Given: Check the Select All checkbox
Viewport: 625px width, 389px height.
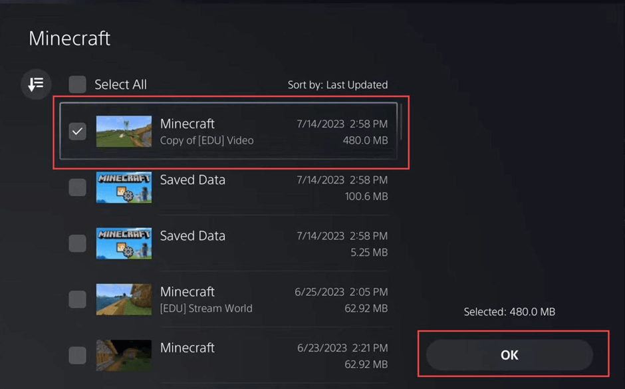Looking at the screenshot, I should pos(77,84).
